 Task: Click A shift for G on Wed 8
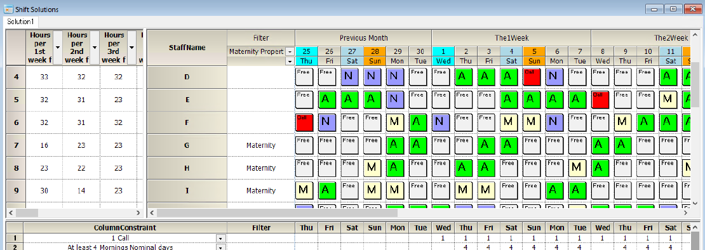[x=601, y=145]
